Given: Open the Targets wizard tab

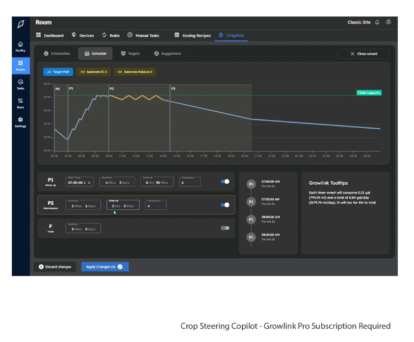Looking at the screenshot, I should point(131,54).
